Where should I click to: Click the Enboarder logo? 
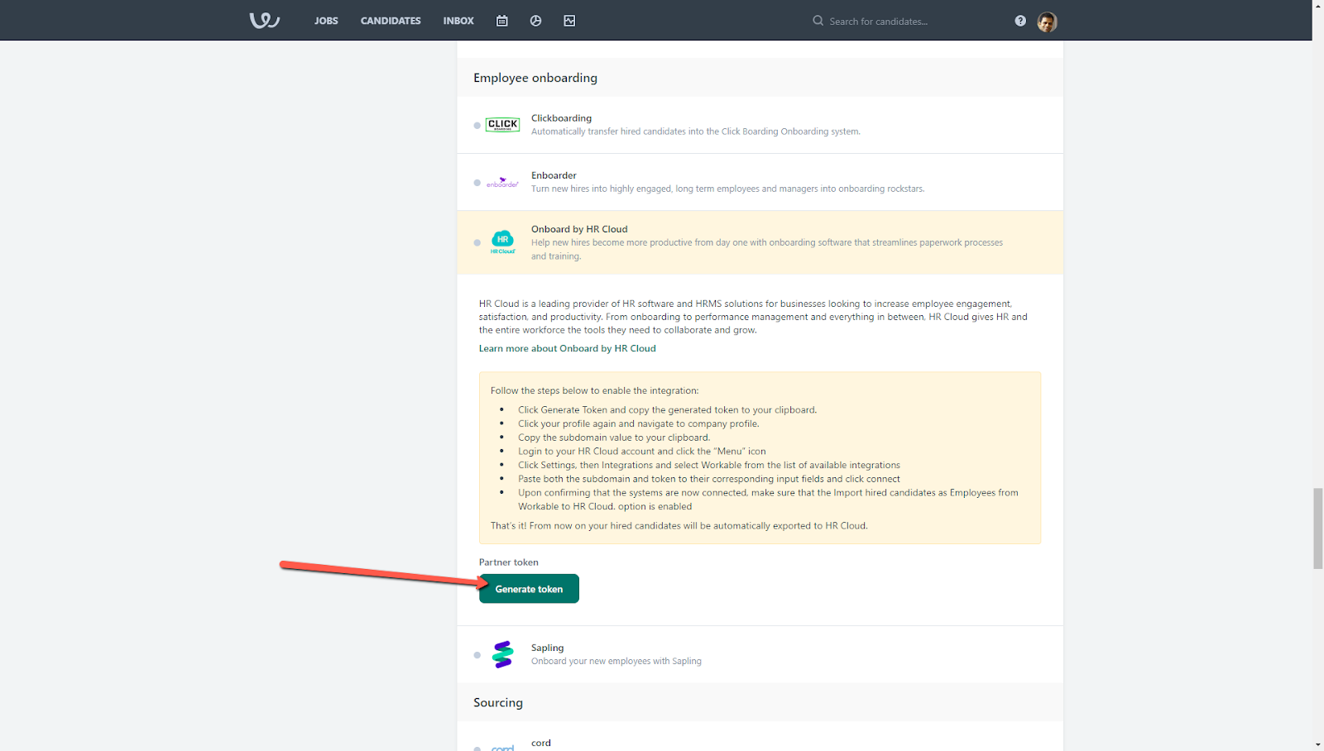point(503,183)
